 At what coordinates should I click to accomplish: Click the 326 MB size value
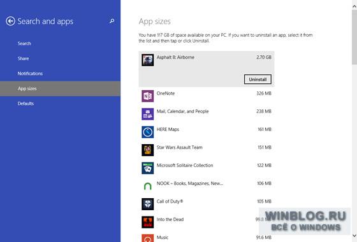(264, 93)
